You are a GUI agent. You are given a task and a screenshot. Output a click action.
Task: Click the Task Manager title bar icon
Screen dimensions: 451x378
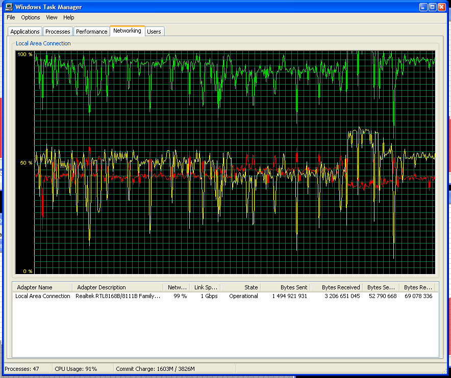point(9,7)
